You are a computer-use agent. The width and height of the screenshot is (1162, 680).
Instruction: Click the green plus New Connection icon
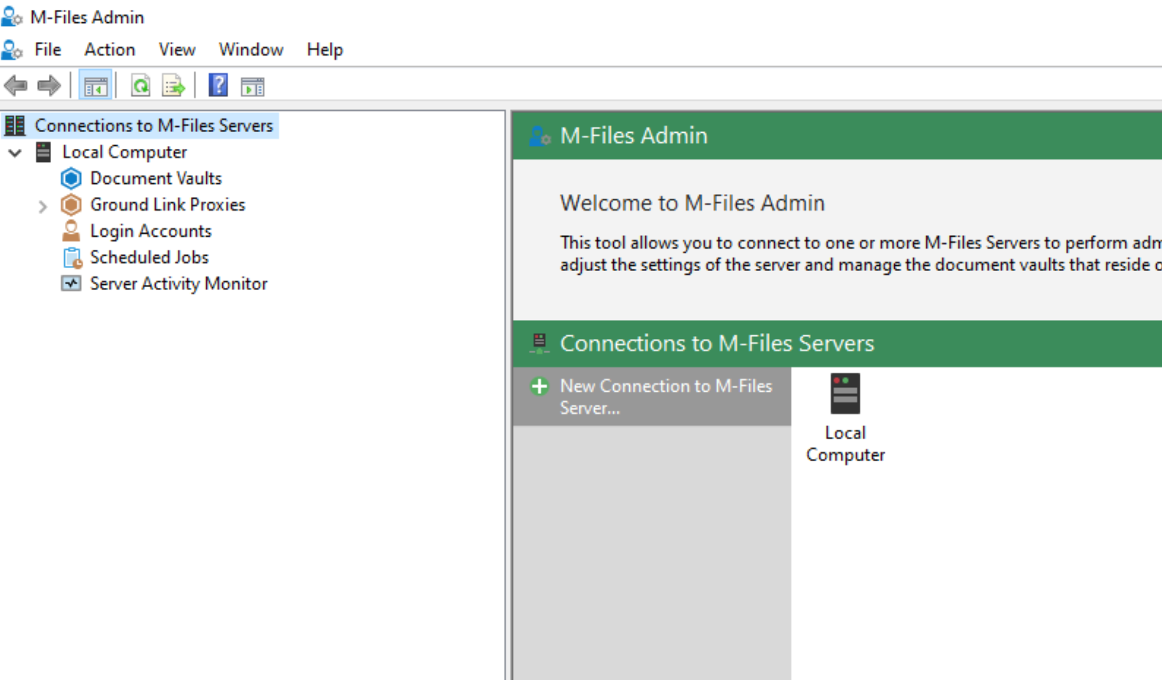[539, 387]
